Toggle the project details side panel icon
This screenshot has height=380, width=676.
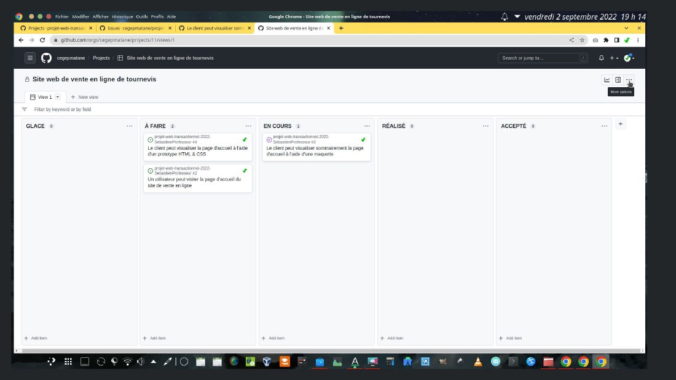tap(618, 80)
